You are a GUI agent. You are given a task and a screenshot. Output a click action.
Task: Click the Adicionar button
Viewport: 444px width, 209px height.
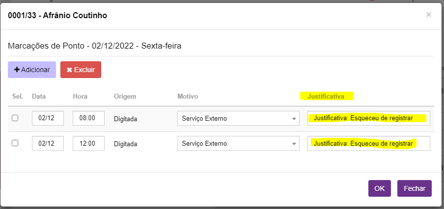tap(32, 70)
